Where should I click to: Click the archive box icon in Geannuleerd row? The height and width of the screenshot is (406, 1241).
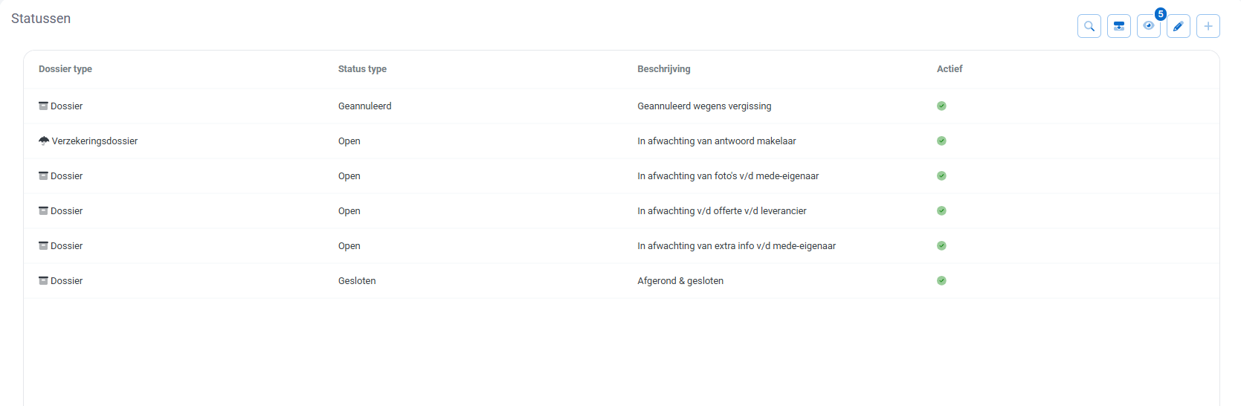43,106
